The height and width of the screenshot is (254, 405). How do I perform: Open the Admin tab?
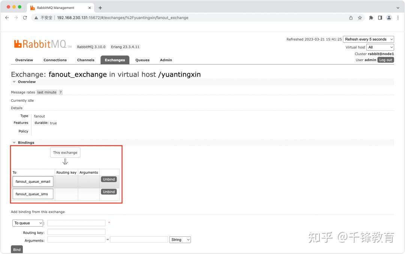(x=166, y=60)
